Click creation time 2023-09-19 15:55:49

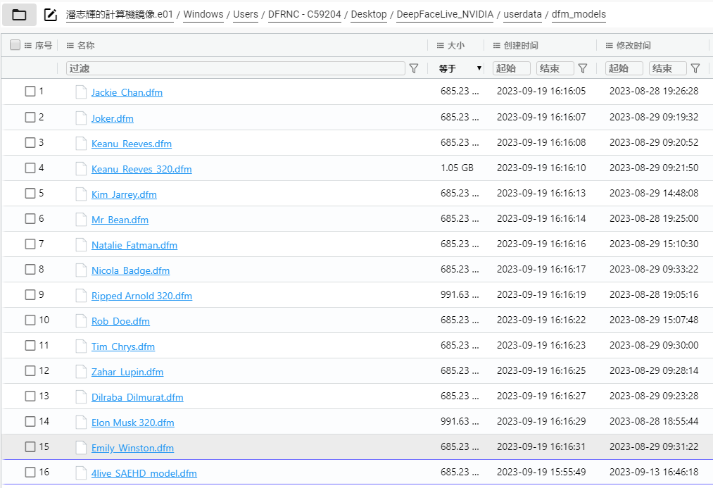(541, 472)
